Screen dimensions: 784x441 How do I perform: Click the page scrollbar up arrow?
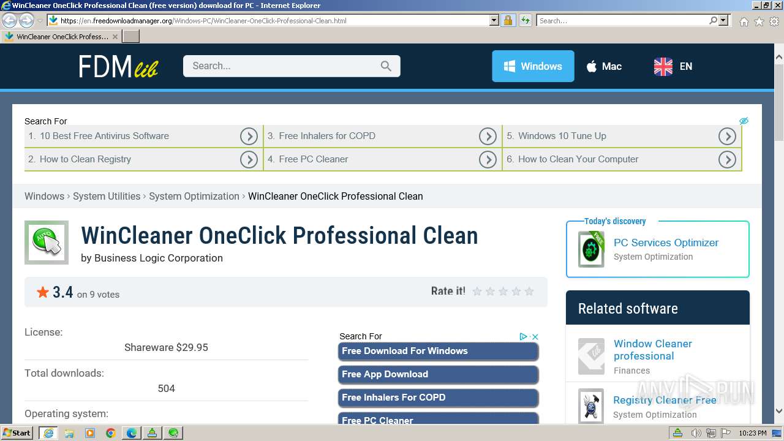click(779, 58)
